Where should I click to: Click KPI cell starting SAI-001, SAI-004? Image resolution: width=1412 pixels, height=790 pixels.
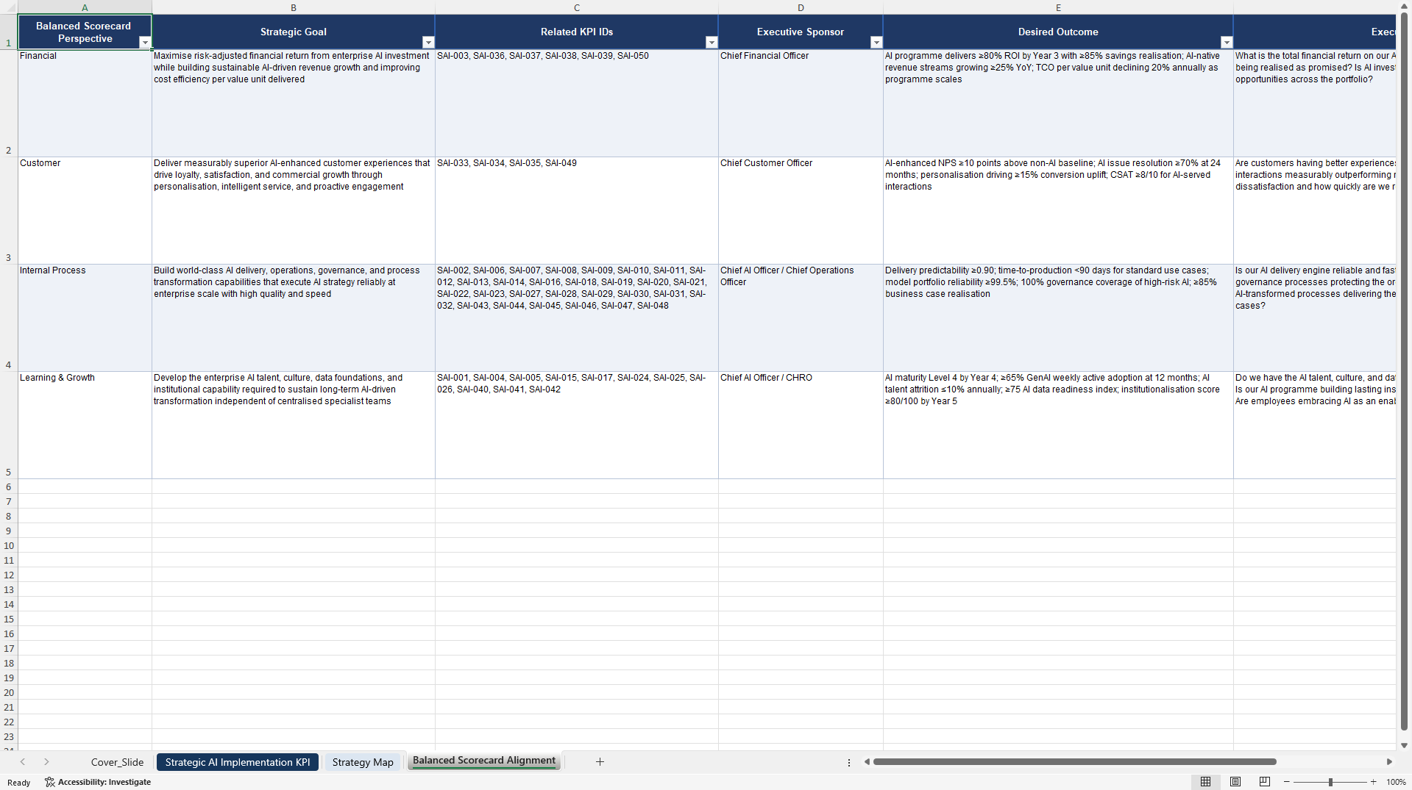(577, 425)
